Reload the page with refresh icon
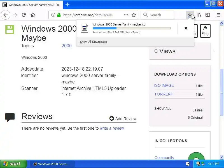 (x=24, y=15)
